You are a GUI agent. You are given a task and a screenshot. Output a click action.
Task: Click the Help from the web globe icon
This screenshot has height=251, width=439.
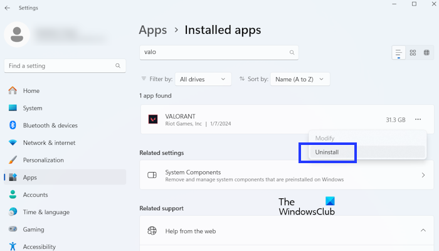[152, 231]
